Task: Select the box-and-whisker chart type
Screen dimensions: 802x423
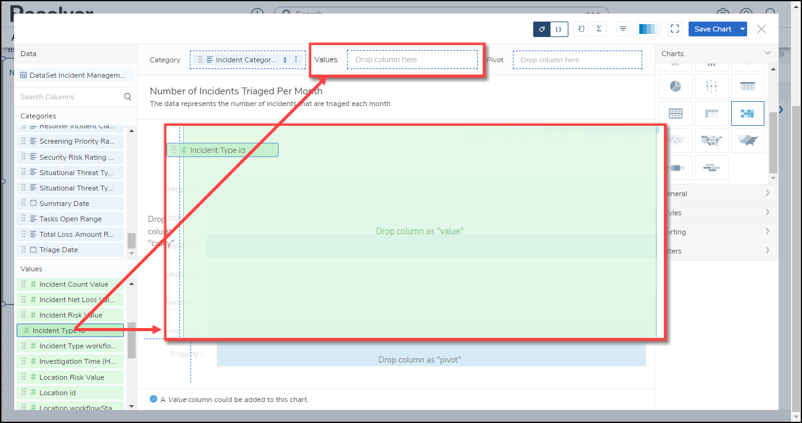Action: pos(675,168)
